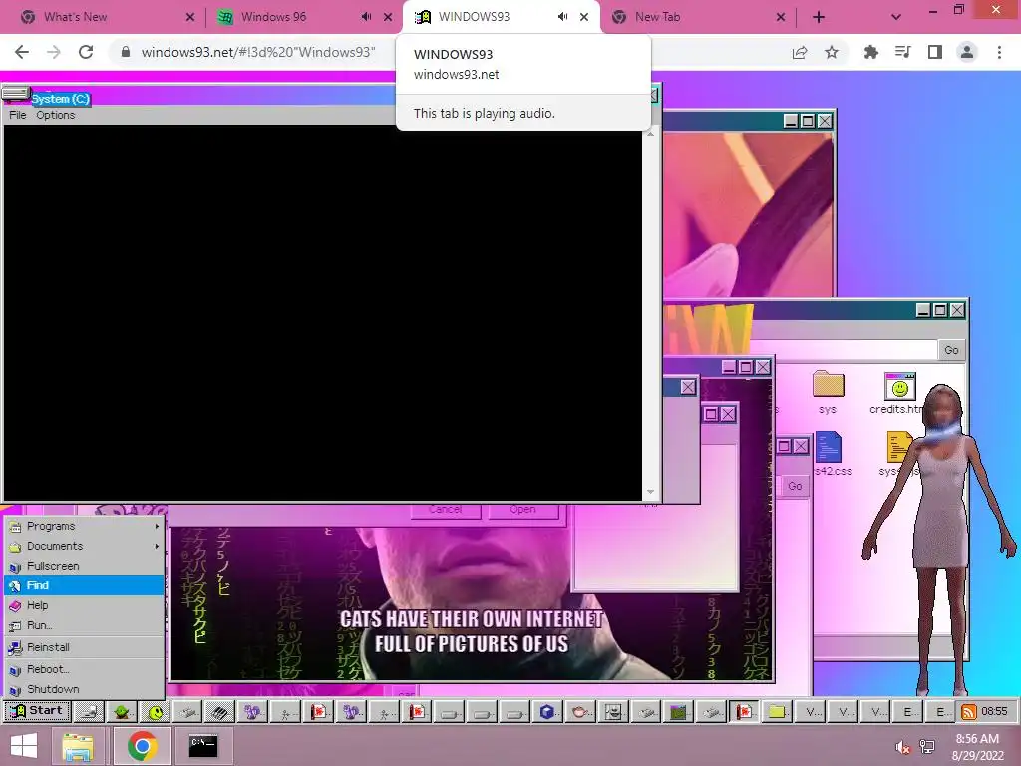
Task: Switch to the New Tab tab
Action: tap(658, 17)
